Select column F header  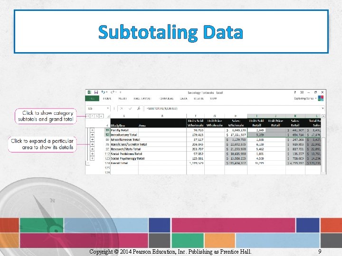click(x=195, y=116)
